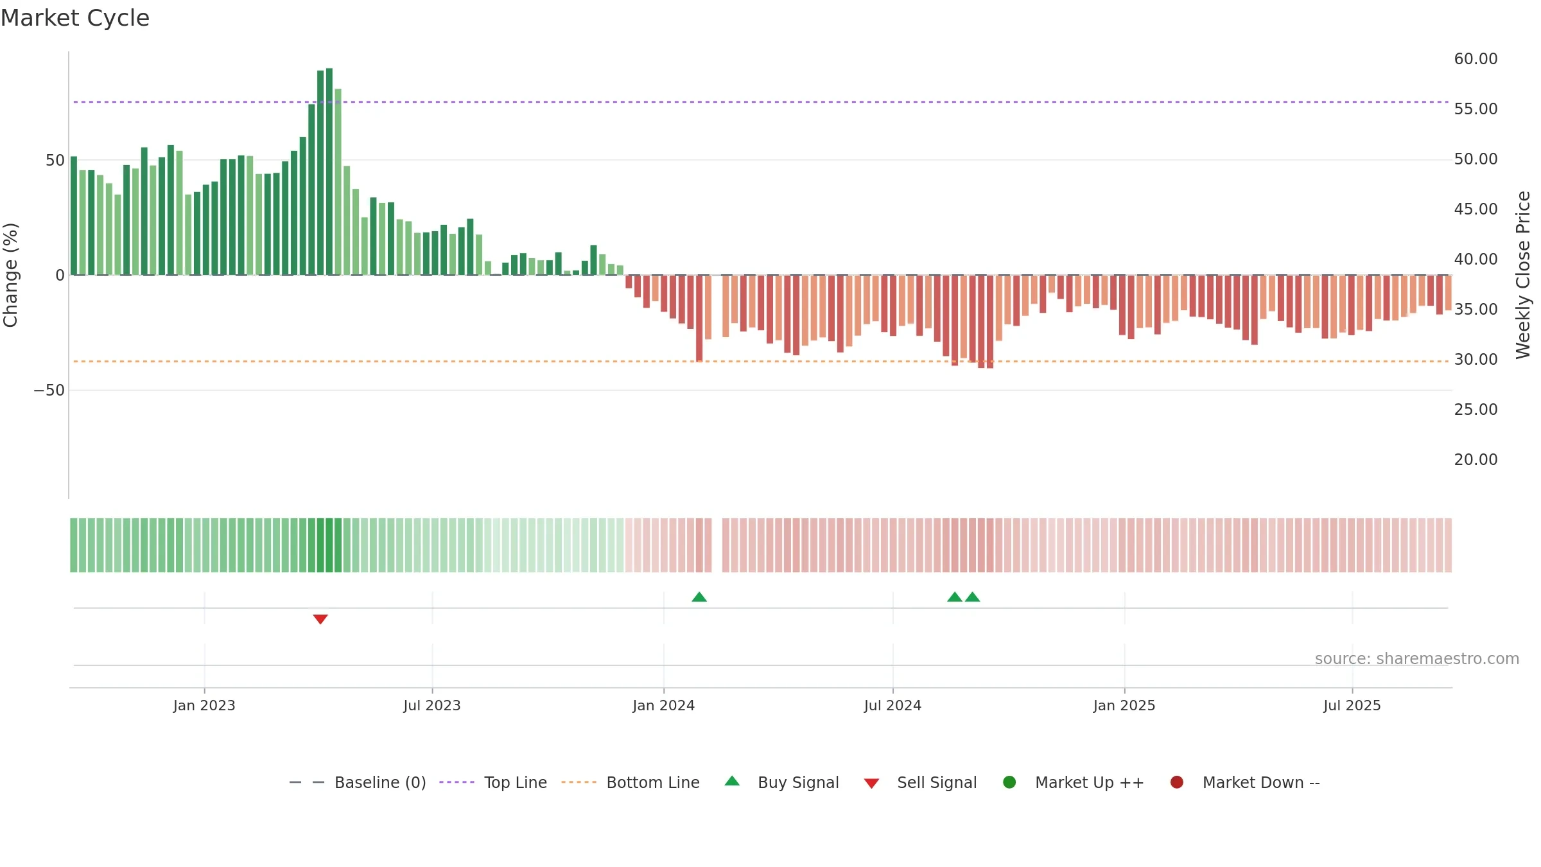Click the source: sharemaestro.com text
Viewport: 1541px width, 867px height.
(x=1417, y=659)
